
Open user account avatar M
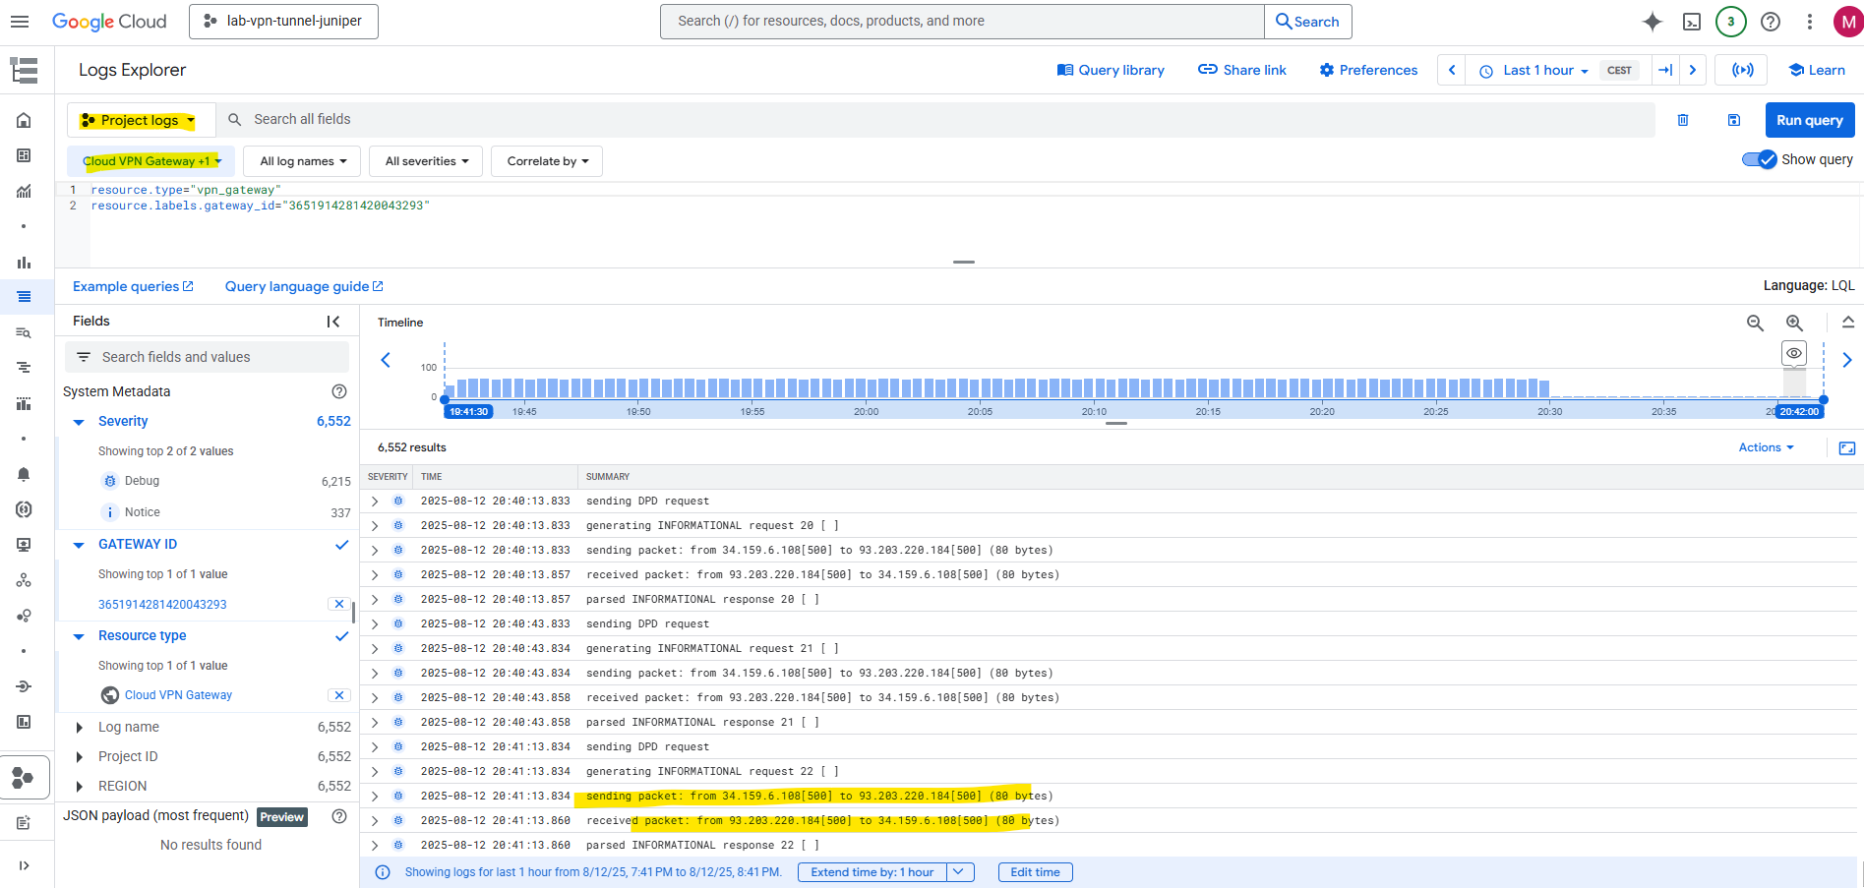pos(1848,22)
